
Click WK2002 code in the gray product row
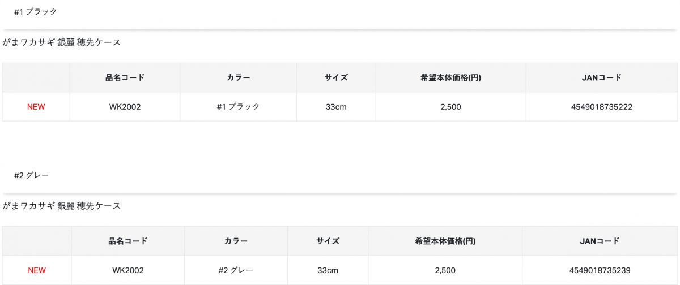point(127,270)
